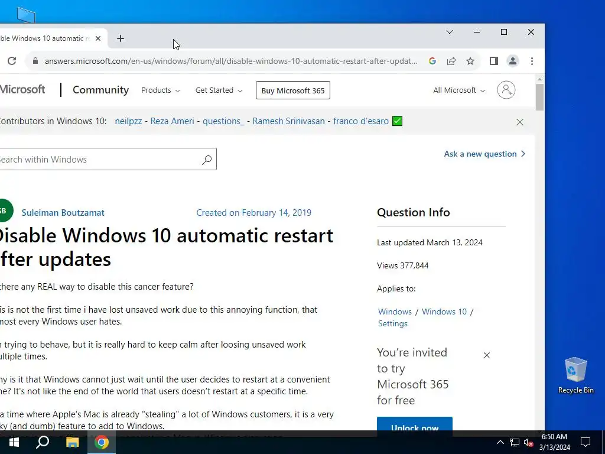Click Last updated March 13, 2024 text
This screenshot has width=605, height=454.
(430, 242)
